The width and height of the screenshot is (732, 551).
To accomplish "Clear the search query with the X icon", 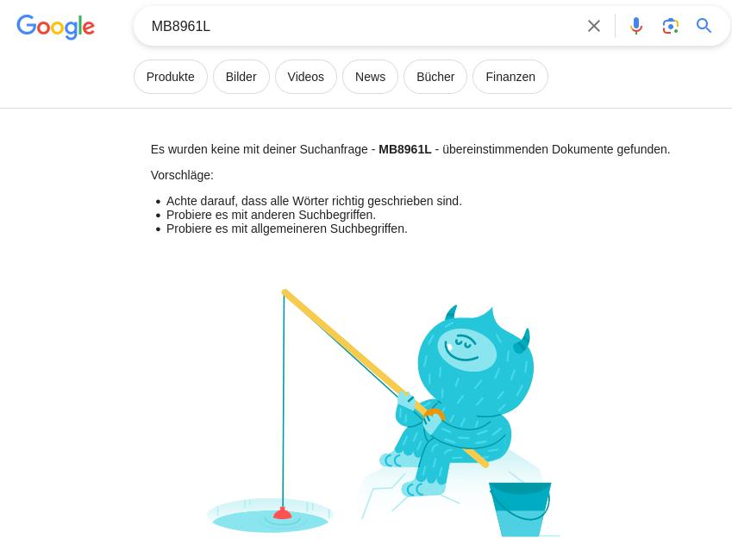I will [x=594, y=26].
